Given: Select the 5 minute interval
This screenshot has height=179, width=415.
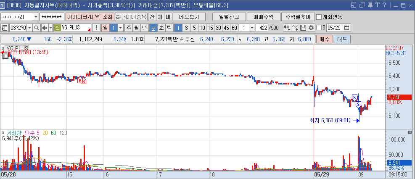Looking at the screenshot, I should tap(194, 28).
